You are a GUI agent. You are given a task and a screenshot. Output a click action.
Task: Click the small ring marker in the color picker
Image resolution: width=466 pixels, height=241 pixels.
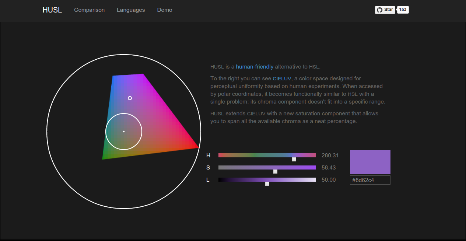coord(130,98)
